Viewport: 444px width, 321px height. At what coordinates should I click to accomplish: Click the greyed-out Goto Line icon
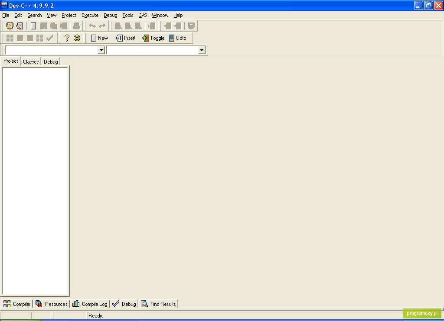pos(152,26)
